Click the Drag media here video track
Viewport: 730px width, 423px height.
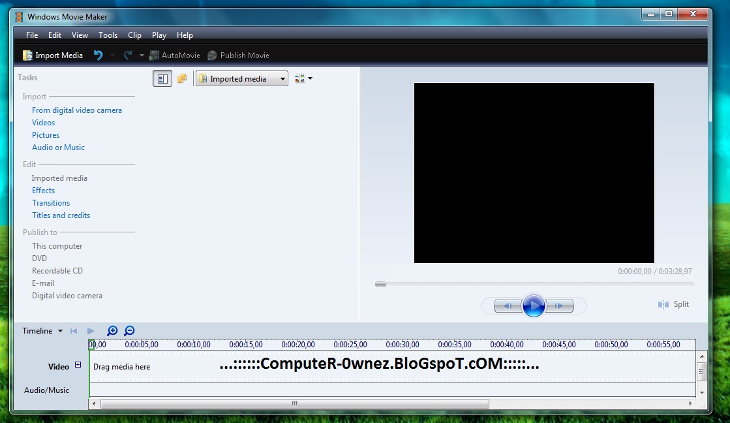393,367
